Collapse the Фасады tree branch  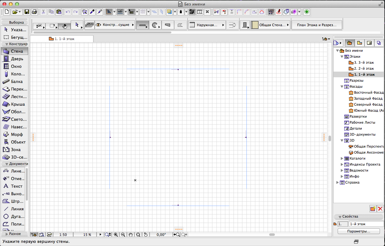tap(342, 86)
